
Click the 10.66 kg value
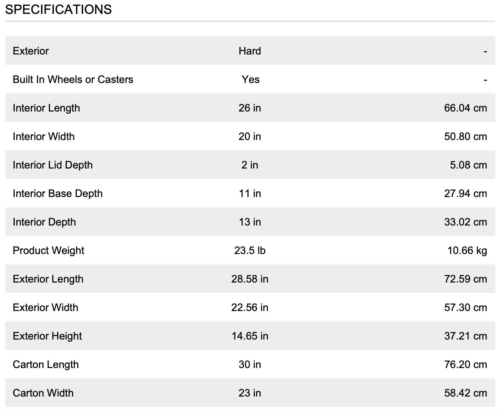click(x=467, y=250)
